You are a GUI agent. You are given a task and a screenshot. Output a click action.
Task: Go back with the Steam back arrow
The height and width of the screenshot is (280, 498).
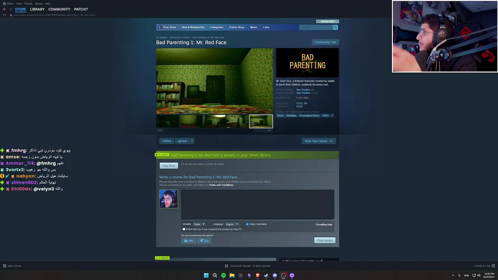coord(4,9)
